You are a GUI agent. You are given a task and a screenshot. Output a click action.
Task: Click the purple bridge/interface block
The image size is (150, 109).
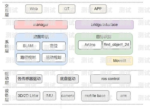tap(104, 25)
